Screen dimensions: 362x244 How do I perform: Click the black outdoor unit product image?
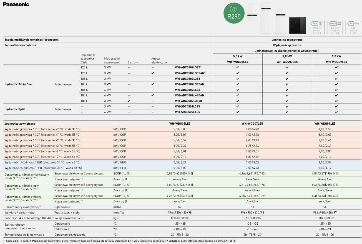(298, 25)
